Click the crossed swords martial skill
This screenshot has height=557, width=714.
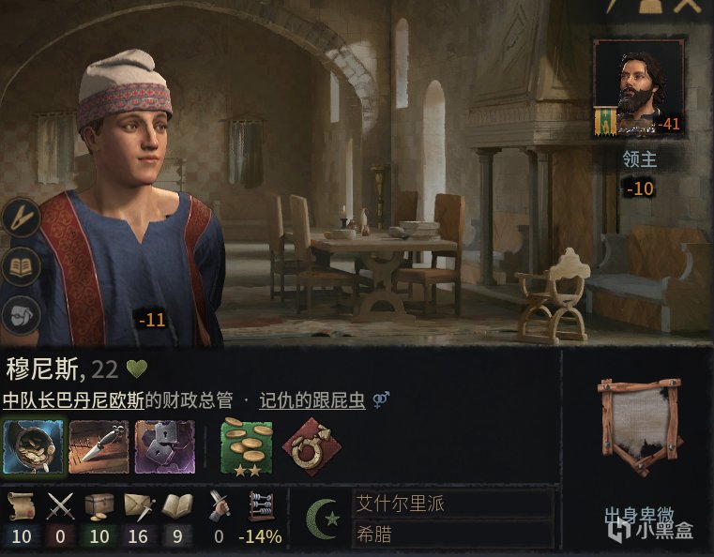click(61, 506)
